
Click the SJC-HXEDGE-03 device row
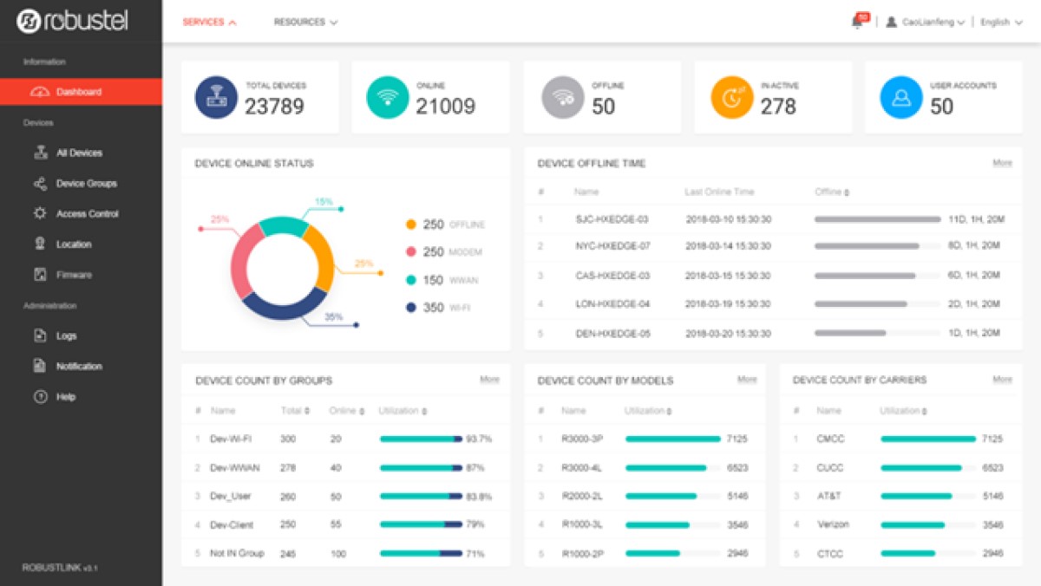coord(612,219)
